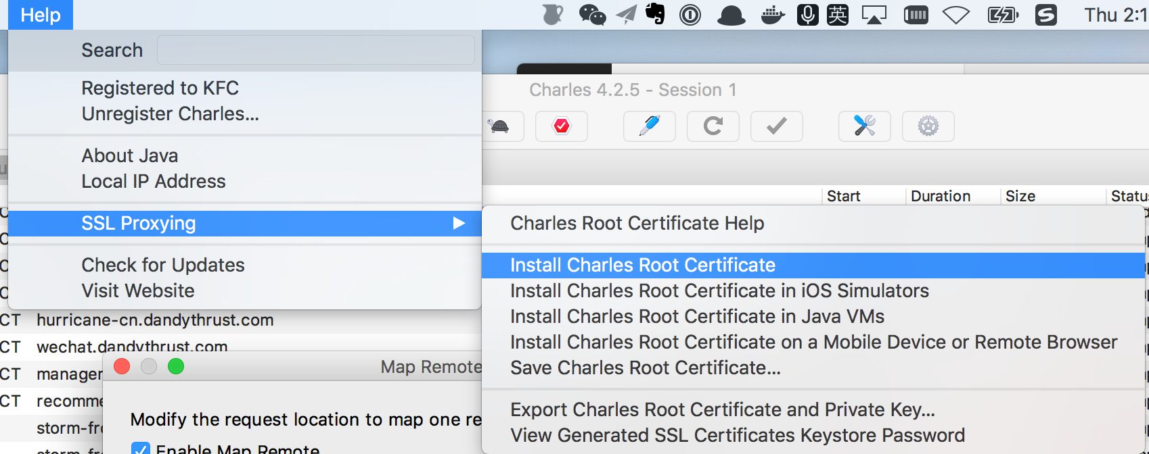The width and height of the screenshot is (1149, 454).
Task: Click microphone icon in menu bar
Action: (807, 15)
